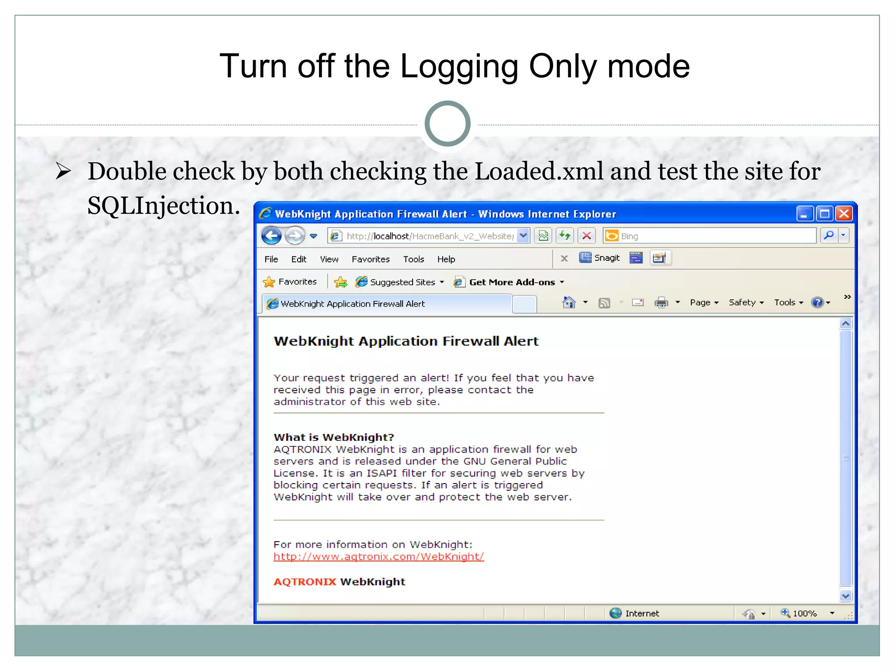This screenshot has width=895, height=671.
Task: Click the Internet zone globe icon
Action: point(616,613)
